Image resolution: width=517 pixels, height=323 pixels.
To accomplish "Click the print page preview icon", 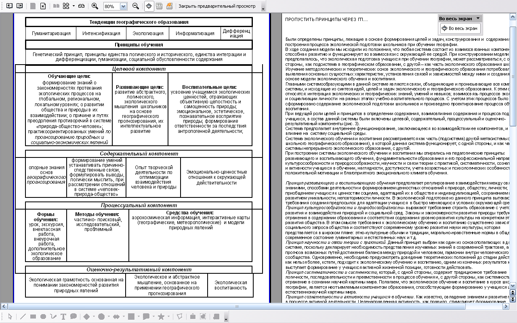I will pos(159,6).
